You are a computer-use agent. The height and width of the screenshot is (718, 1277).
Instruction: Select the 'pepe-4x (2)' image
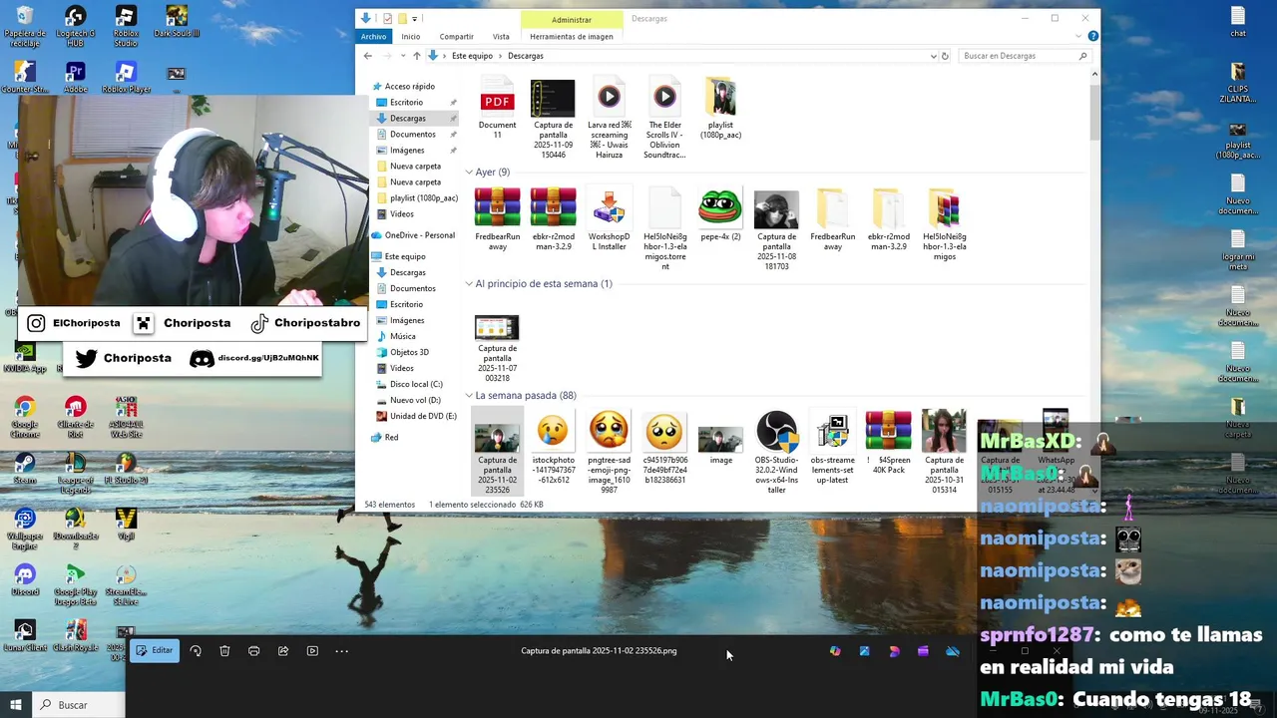click(x=720, y=215)
